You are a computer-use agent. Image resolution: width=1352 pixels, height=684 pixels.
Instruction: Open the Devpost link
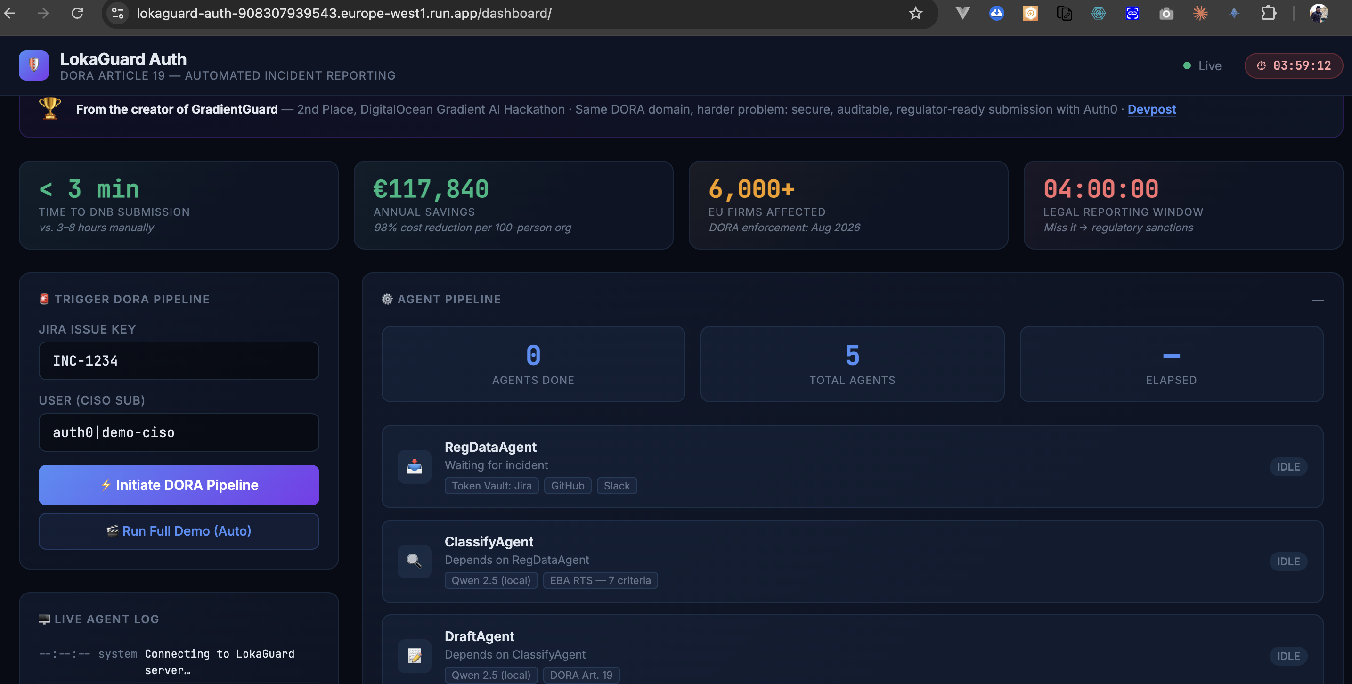[1151, 109]
